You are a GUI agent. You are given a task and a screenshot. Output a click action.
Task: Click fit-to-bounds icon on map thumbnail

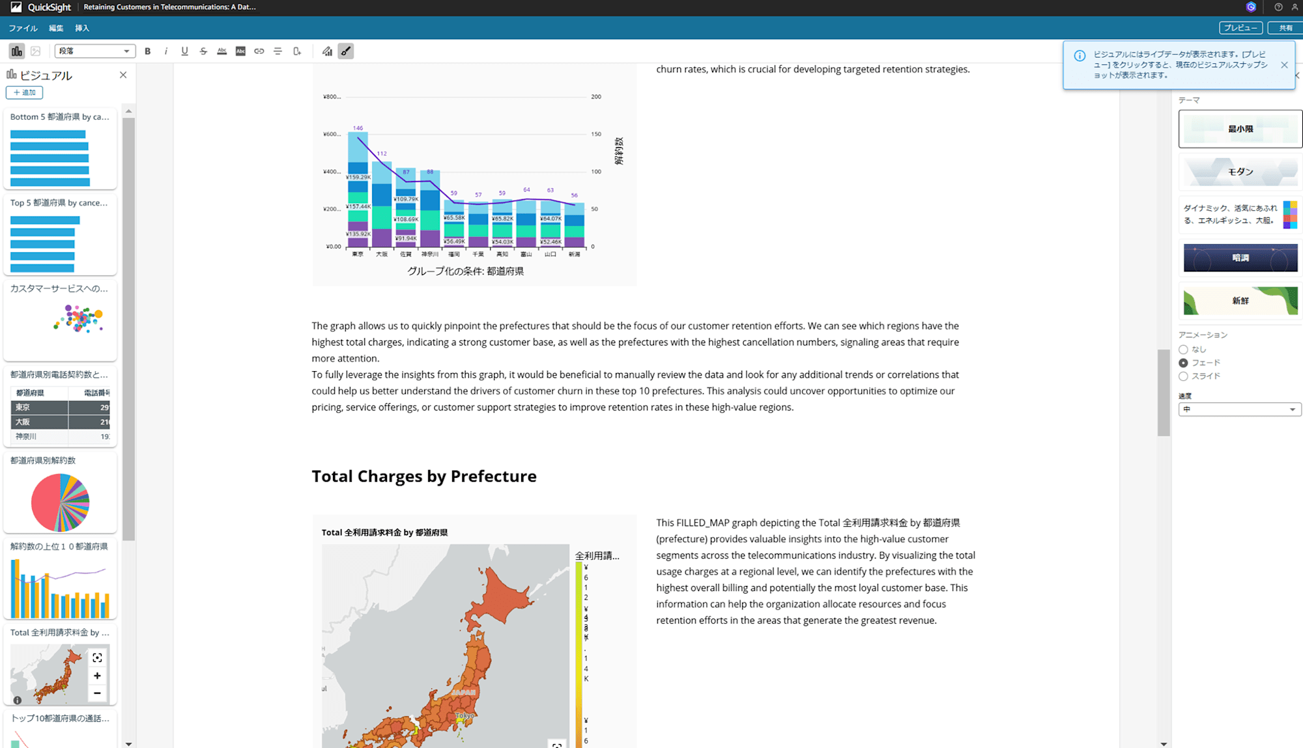coord(97,658)
